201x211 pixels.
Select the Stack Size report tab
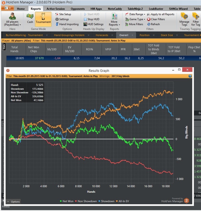(167, 35)
